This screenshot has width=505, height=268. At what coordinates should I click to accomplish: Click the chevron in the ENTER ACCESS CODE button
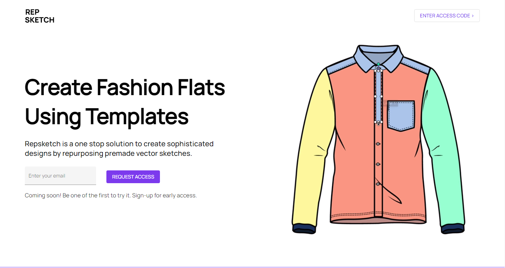(472, 16)
